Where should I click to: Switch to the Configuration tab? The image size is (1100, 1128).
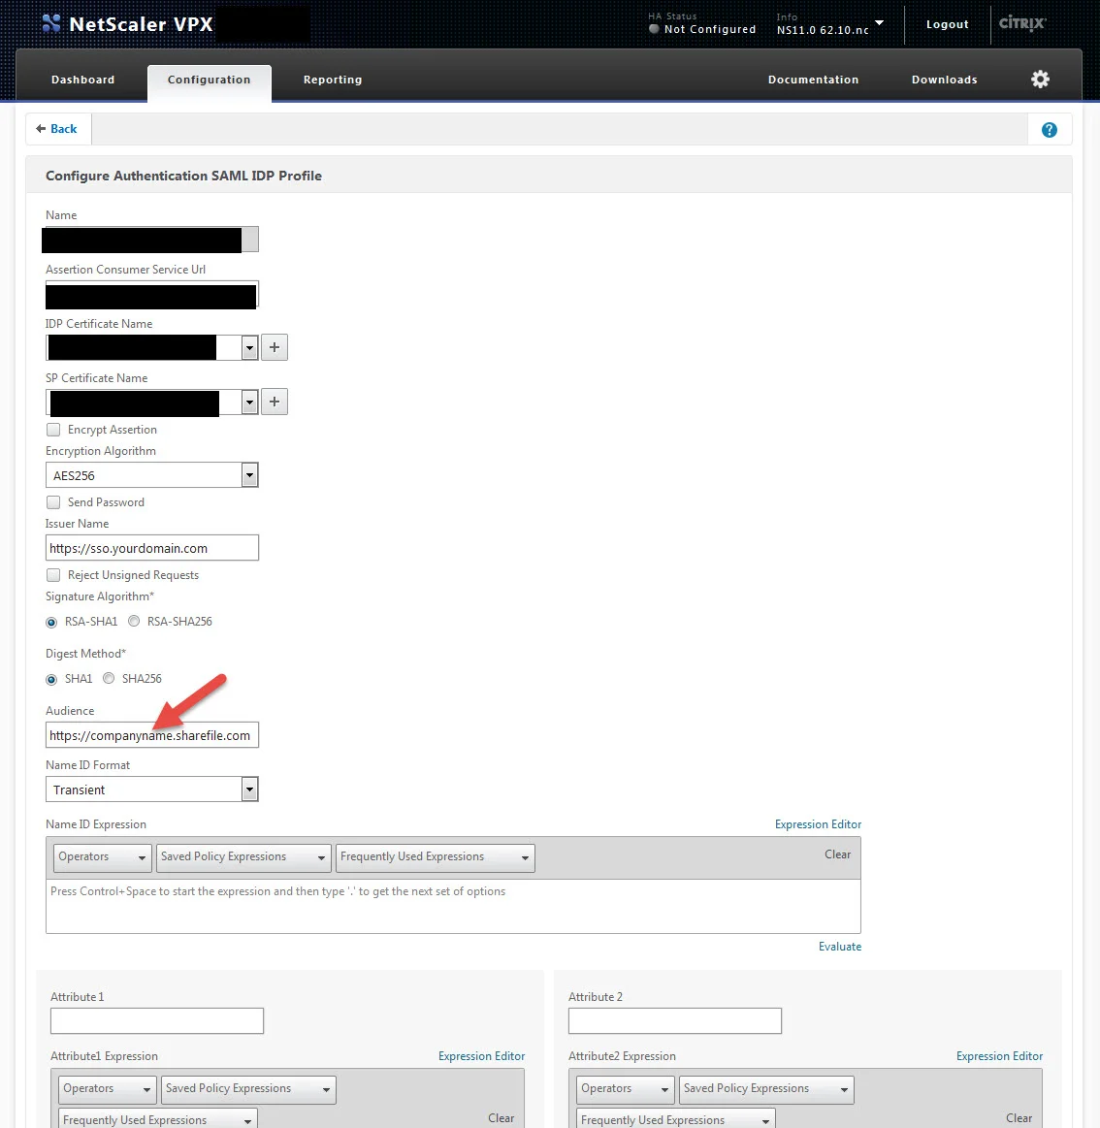(x=210, y=81)
